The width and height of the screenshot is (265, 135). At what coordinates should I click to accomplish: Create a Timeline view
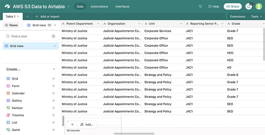[x=31, y=115]
